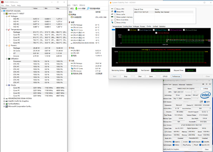Toggle the Stress system memory checkbox
The width and height of the screenshot is (213, 152).
pos(115,17)
